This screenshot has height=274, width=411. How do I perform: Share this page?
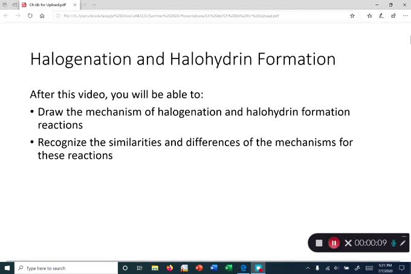393,16
